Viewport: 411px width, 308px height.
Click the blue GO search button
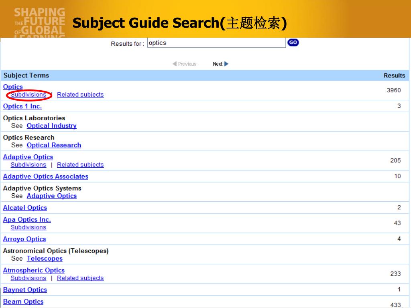[x=293, y=43]
